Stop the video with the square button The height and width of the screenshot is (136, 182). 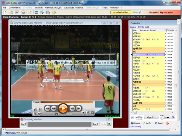click(83, 113)
